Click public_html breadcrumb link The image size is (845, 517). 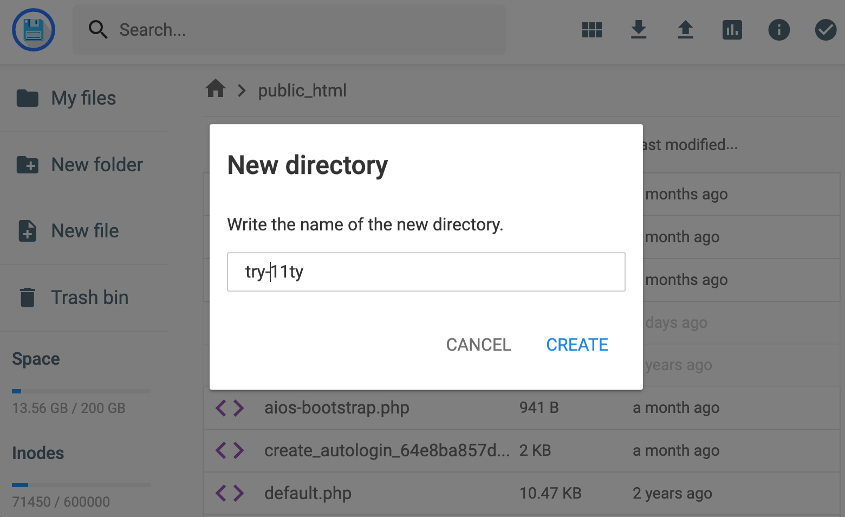point(302,91)
